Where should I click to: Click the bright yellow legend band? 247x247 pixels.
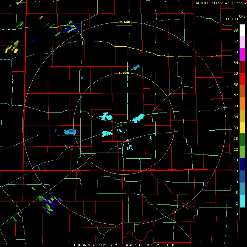[242, 128]
